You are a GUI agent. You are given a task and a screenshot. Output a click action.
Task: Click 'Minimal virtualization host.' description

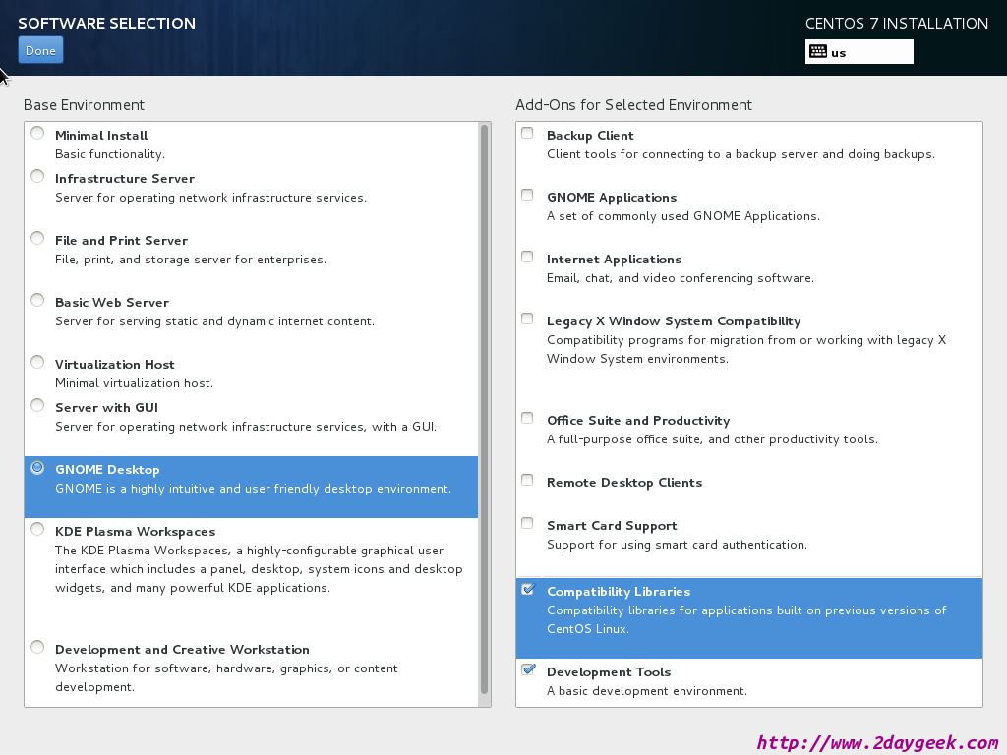tap(134, 383)
